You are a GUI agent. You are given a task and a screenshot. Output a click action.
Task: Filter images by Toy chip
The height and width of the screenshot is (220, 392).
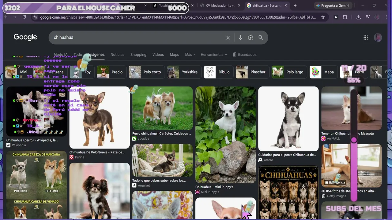coord(82,72)
